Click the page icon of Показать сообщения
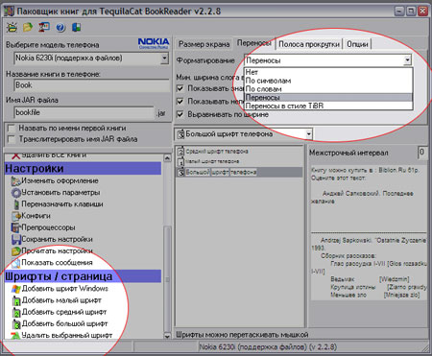 16,263
